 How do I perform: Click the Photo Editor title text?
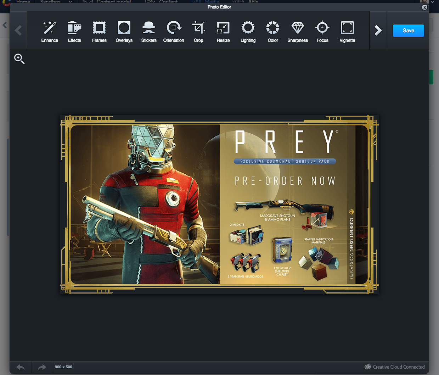click(x=219, y=7)
